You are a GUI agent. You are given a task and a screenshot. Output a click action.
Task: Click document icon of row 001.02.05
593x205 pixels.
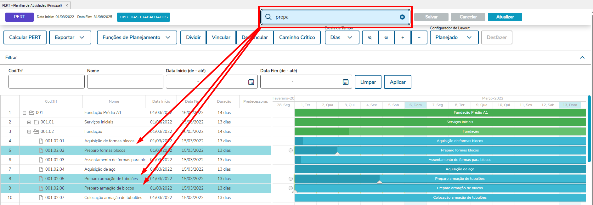[41, 179]
